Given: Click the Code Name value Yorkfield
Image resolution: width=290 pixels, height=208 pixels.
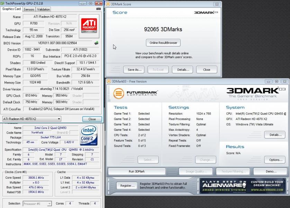Looking at the screenshot, I should point(37,132).
